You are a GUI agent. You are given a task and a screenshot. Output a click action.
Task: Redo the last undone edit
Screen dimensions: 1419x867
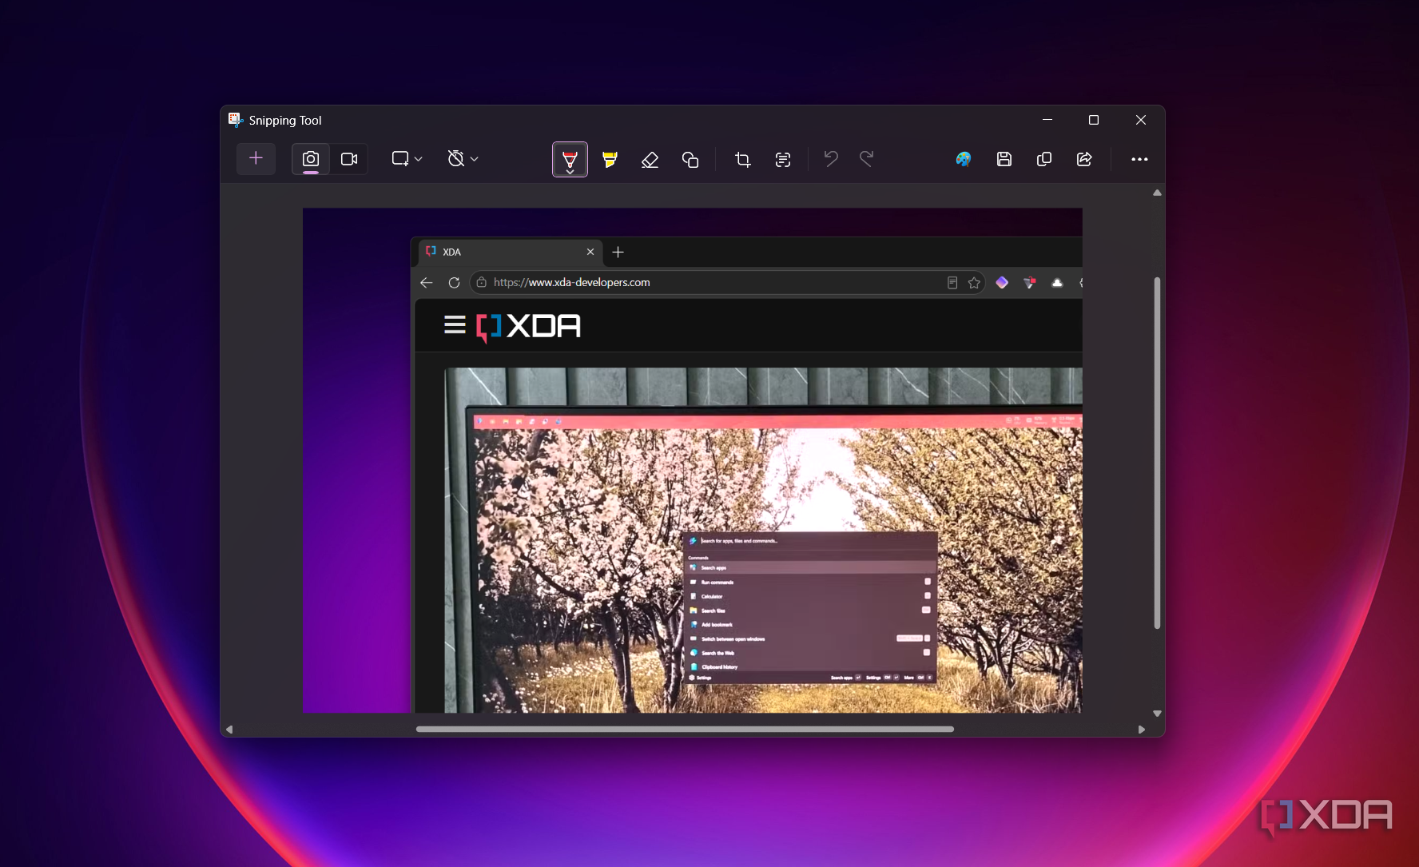pos(867,159)
